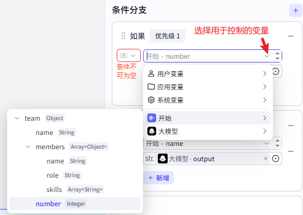Expand chevron at right of 大模型
Image resolution: width=303 pixels, height=215 pixels.
tap(265, 131)
